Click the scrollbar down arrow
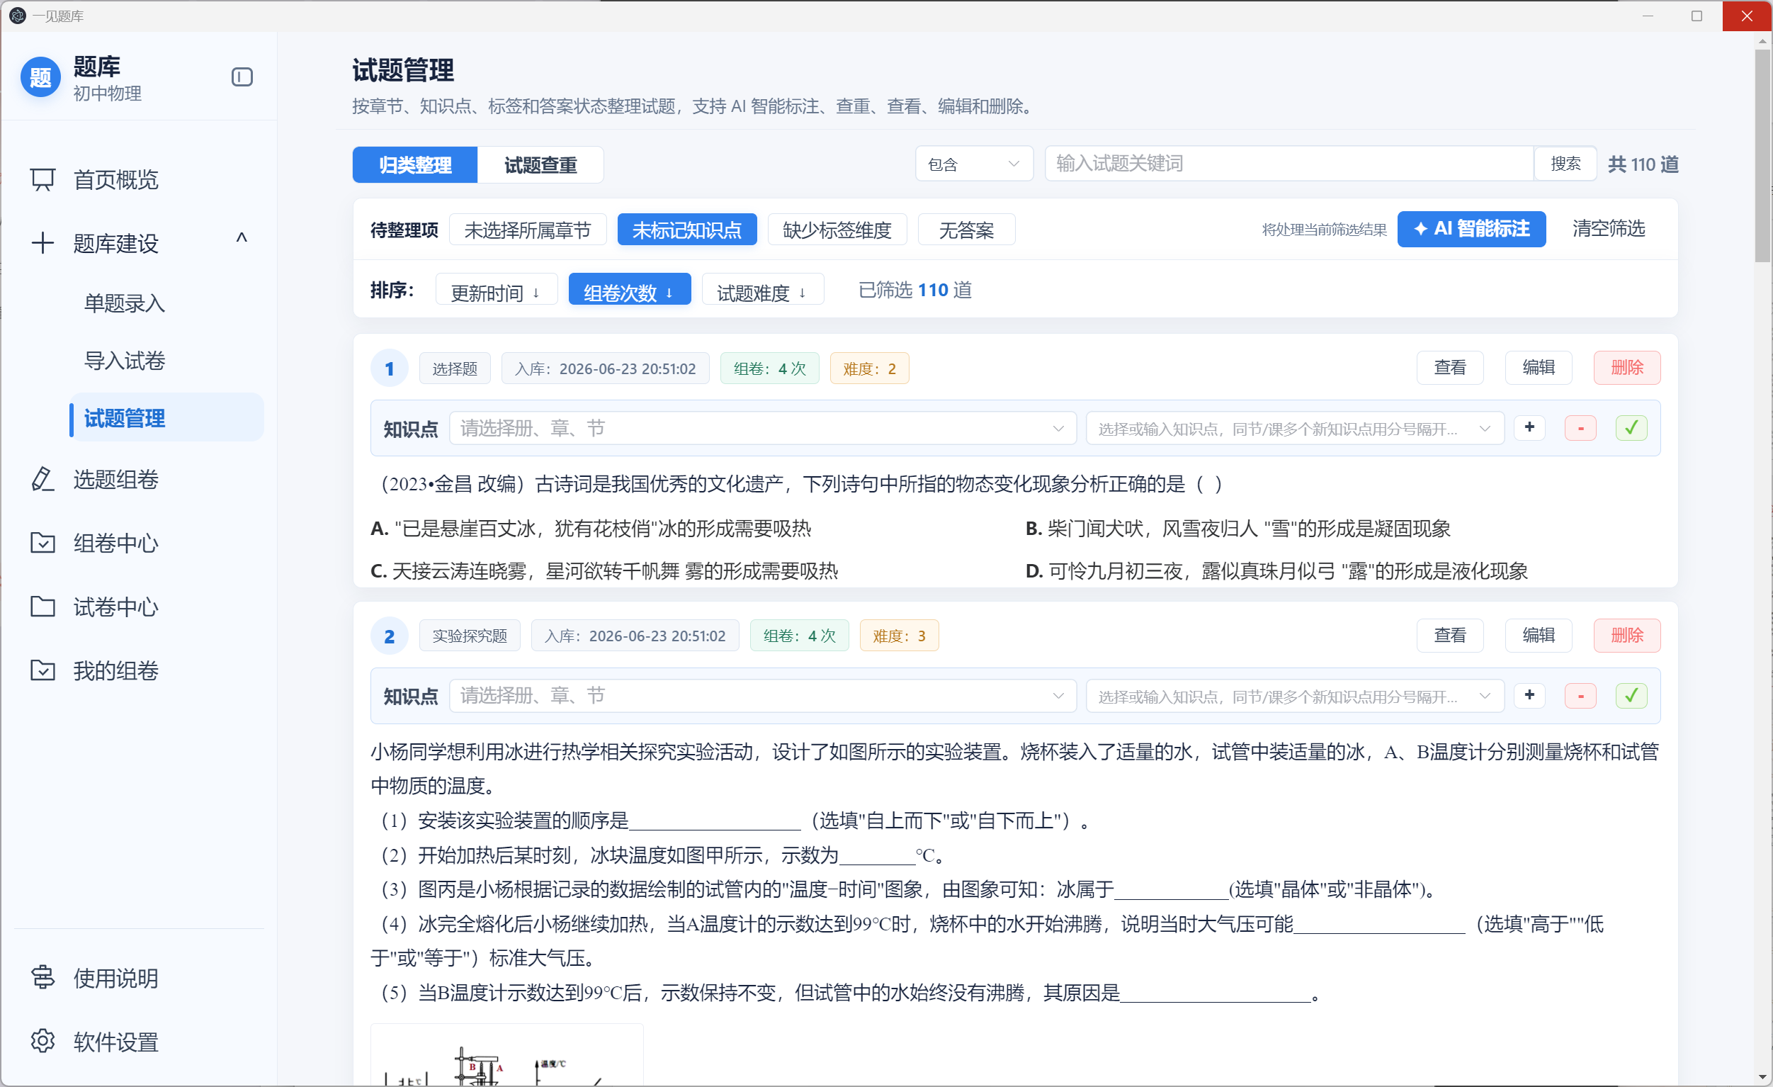 tap(1763, 1077)
